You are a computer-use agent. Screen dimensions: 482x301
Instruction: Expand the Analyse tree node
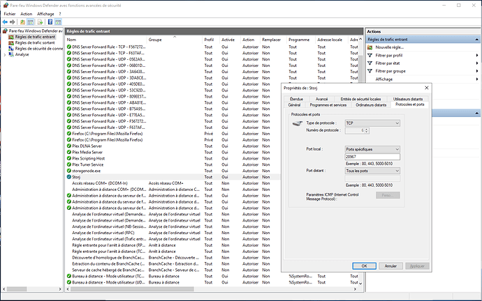[3, 54]
